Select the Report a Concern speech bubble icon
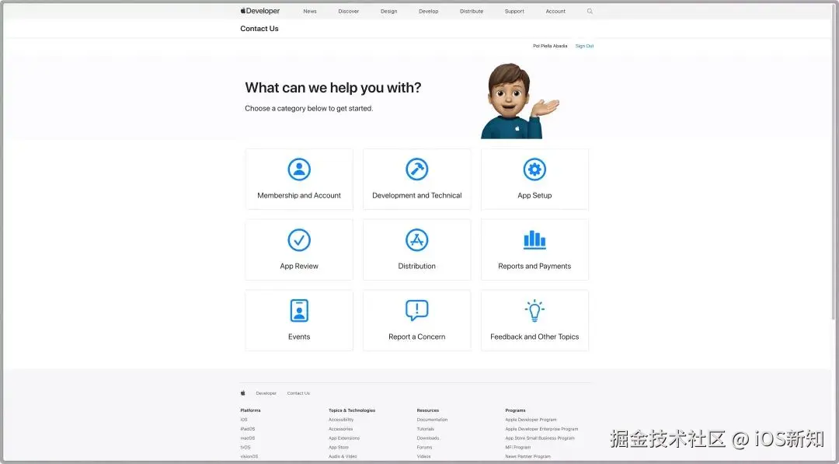This screenshot has width=839, height=464. (417, 310)
